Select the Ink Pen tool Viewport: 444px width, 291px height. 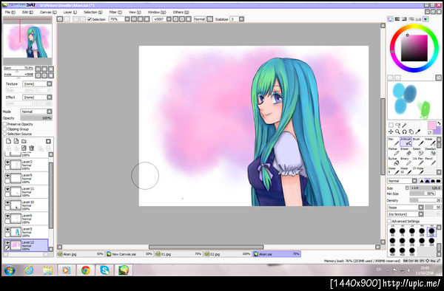coord(418,162)
